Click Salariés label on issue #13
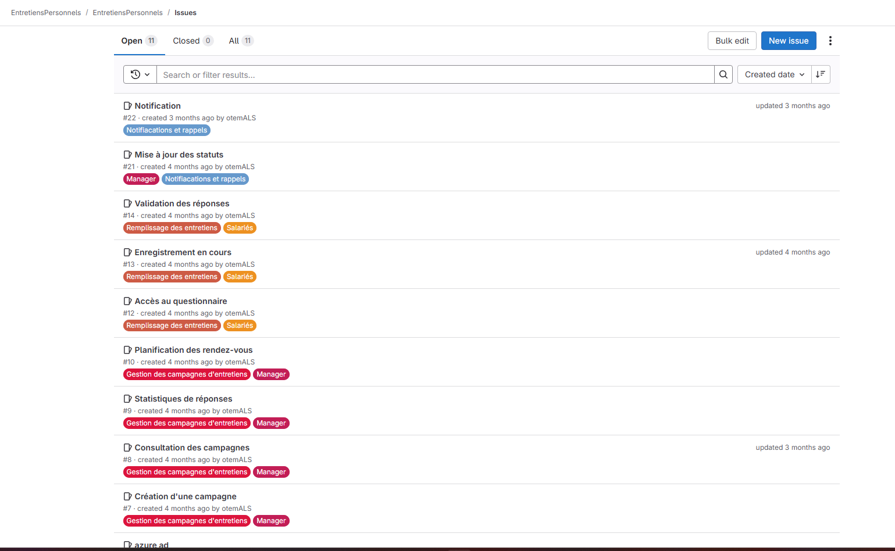 click(240, 277)
